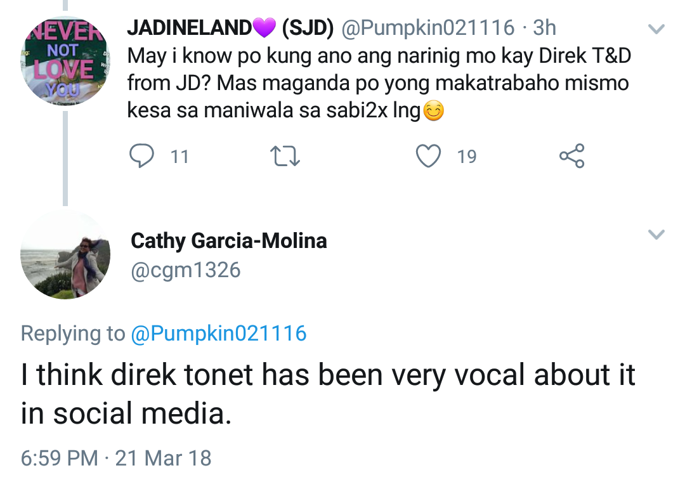
Task: Click the share icon on the tweet
Action: click(571, 156)
